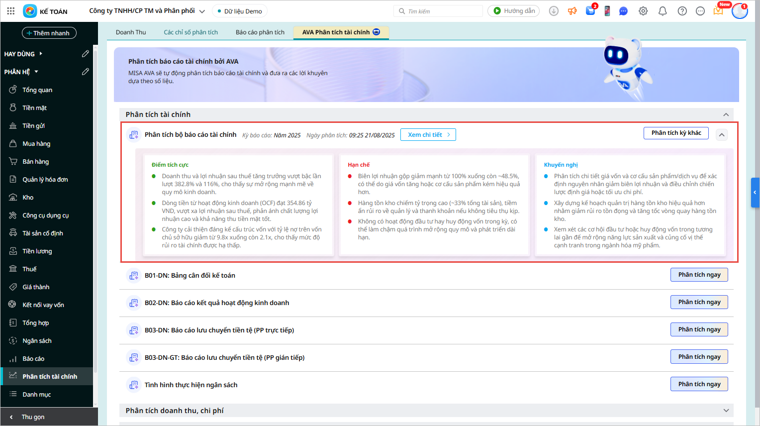Select Tiền lương in the sidebar

coord(37,251)
